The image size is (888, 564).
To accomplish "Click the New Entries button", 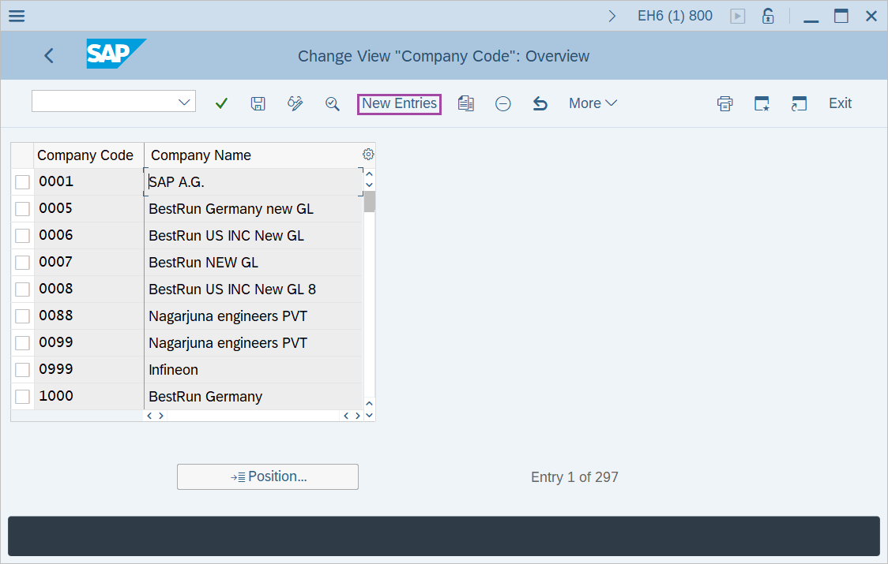I will 399,103.
